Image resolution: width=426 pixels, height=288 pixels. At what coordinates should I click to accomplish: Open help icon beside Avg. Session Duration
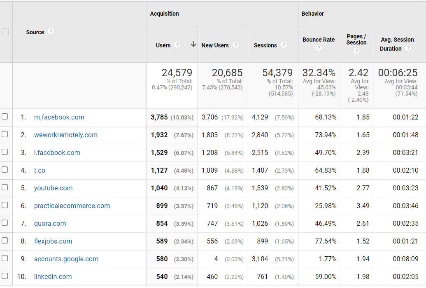(408, 48)
